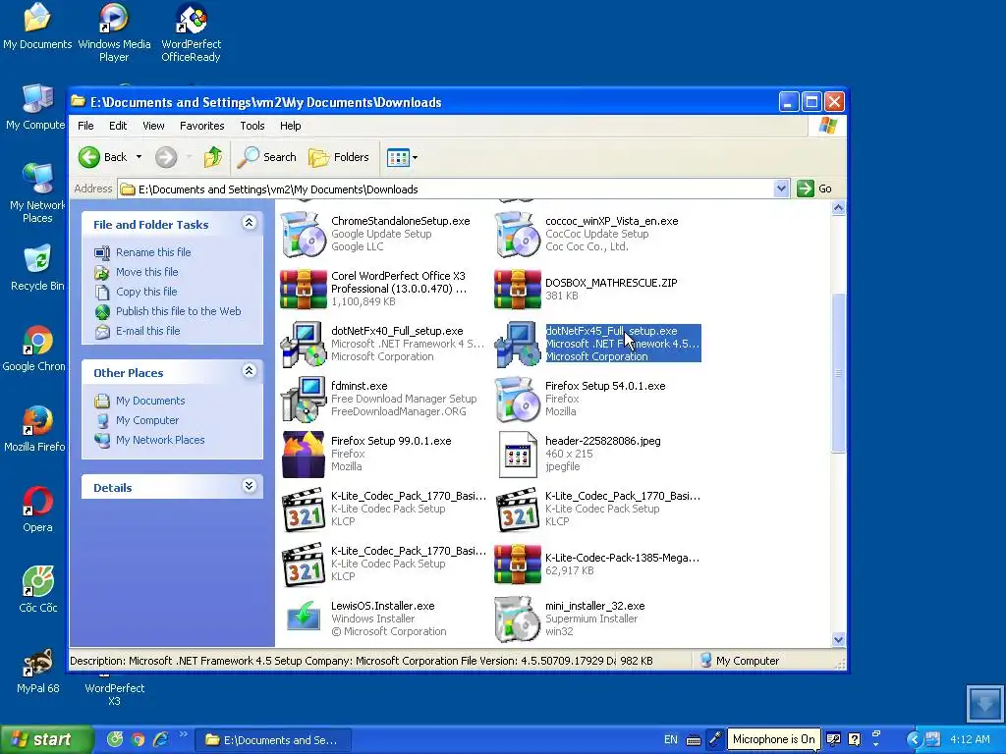Open Search in Explorer toolbar
This screenshot has height=754, width=1006.
click(267, 157)
